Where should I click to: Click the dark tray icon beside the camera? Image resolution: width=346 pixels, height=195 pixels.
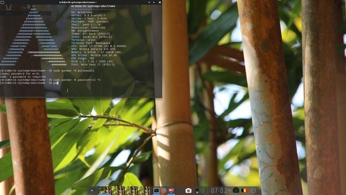(x=197, y=191)
